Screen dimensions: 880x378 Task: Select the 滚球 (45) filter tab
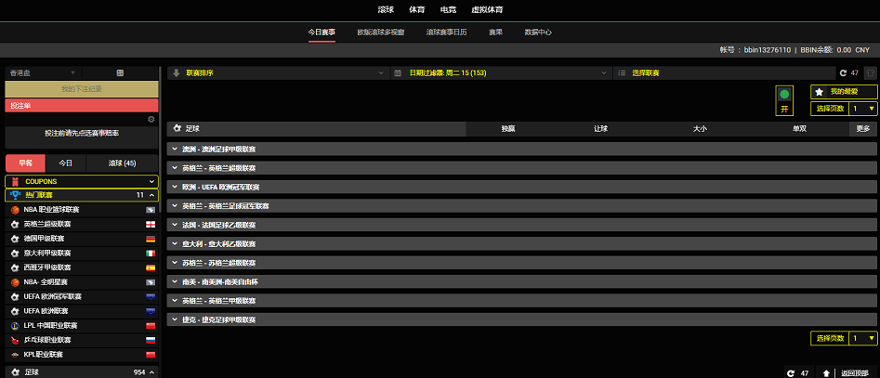coord(122,163)
